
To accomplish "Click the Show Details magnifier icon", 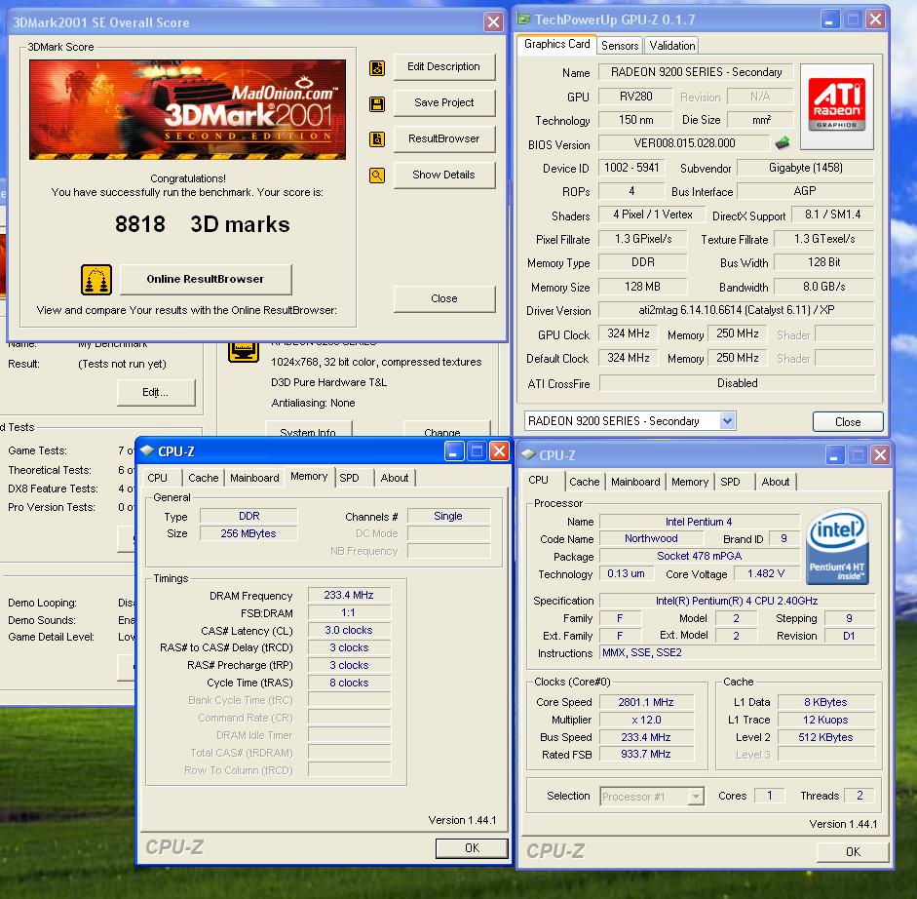I will click(x=377, y=175).
